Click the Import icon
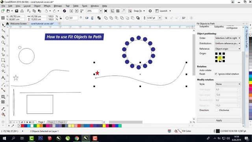 tap(71, 11)
